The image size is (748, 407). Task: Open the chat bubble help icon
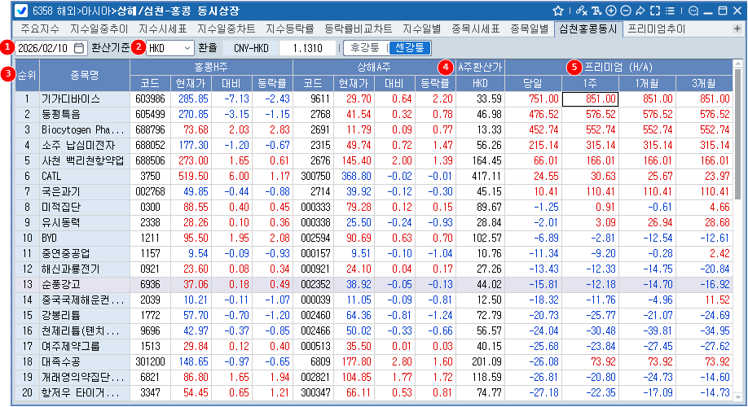693,11
